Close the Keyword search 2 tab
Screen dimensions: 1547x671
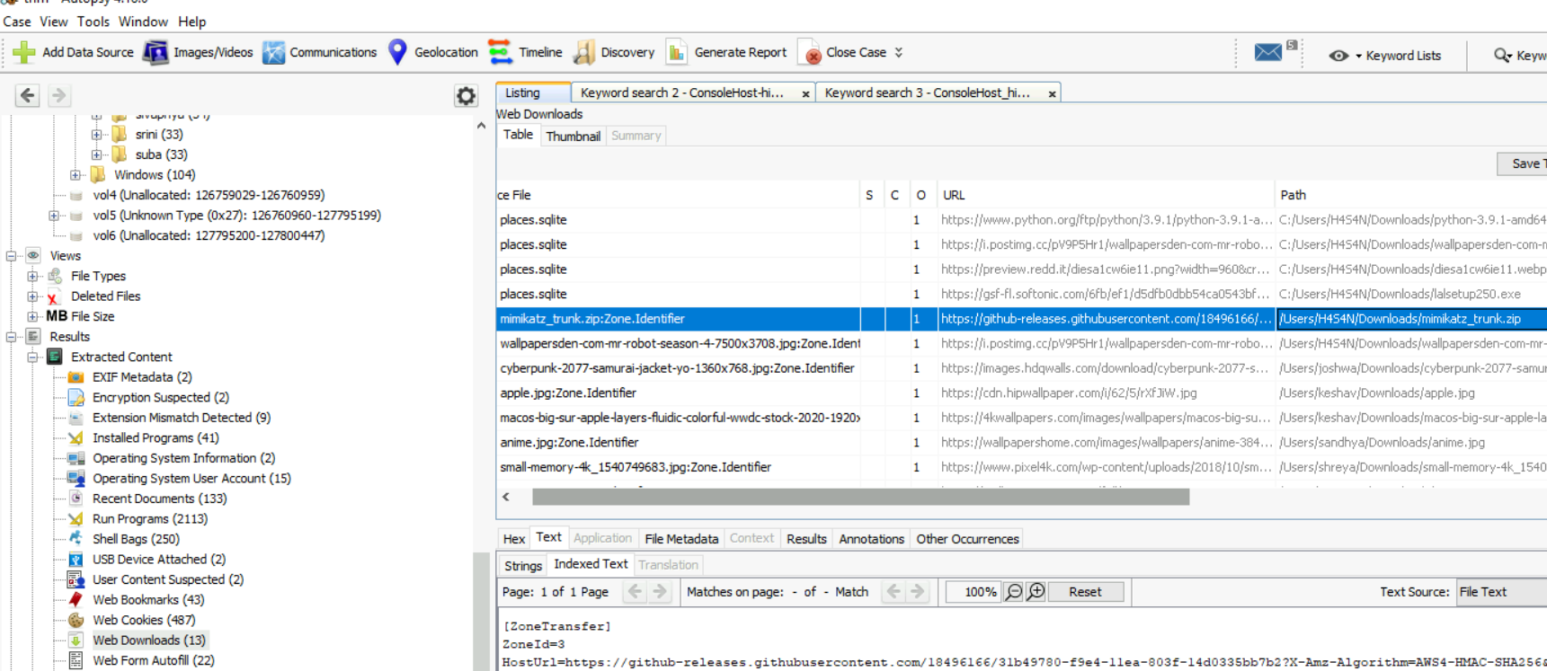tap(805, 93)
